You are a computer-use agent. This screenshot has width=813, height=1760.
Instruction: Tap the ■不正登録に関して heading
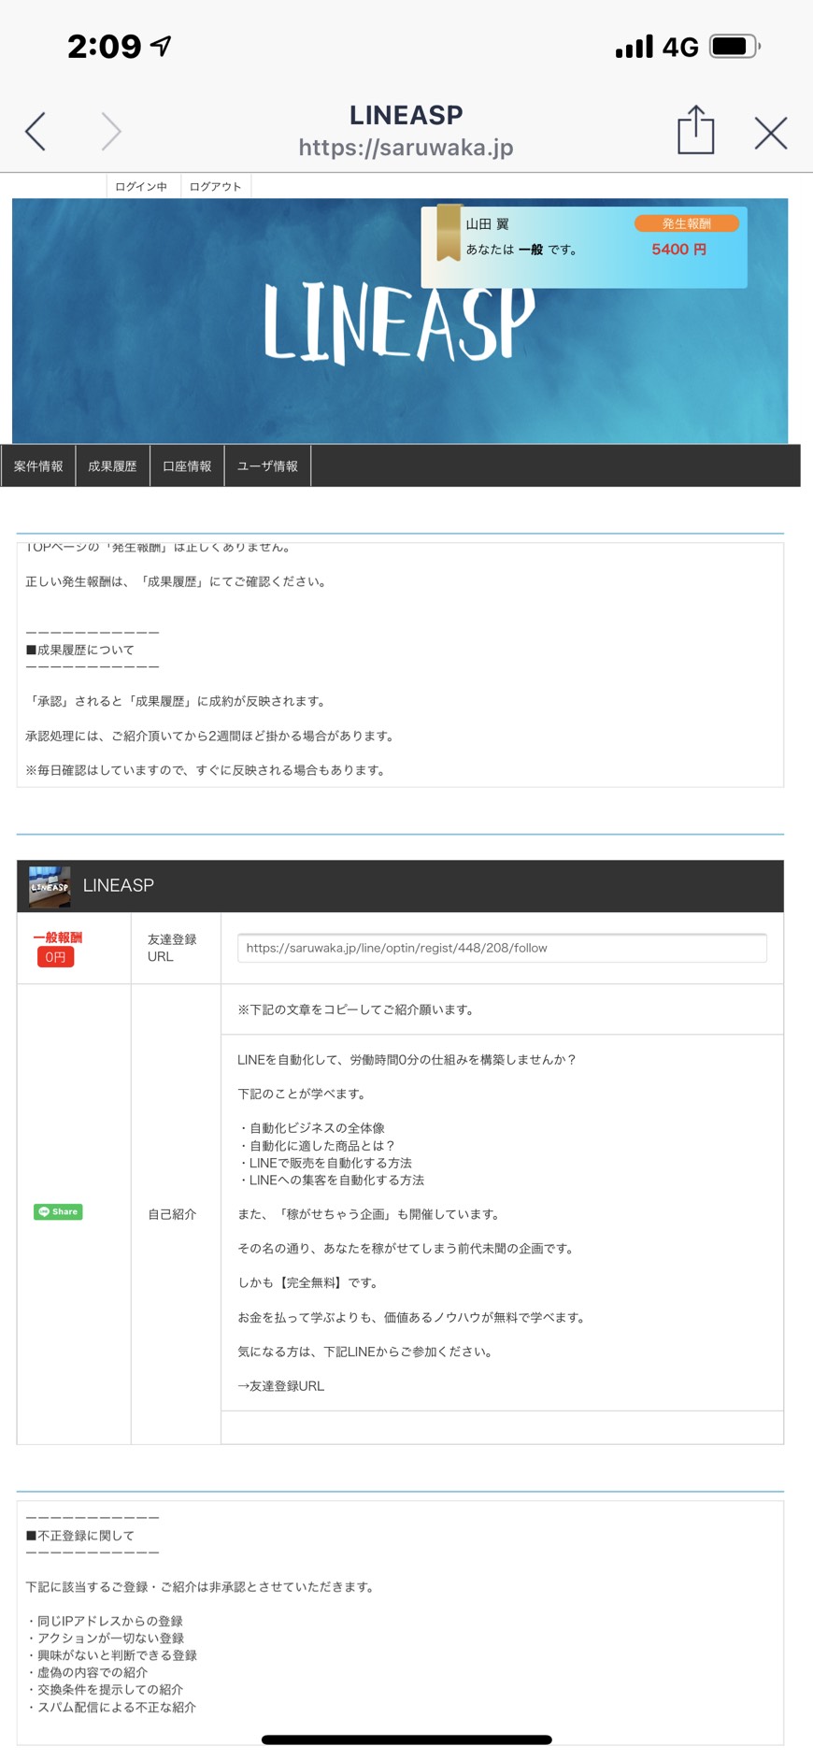80,1535
